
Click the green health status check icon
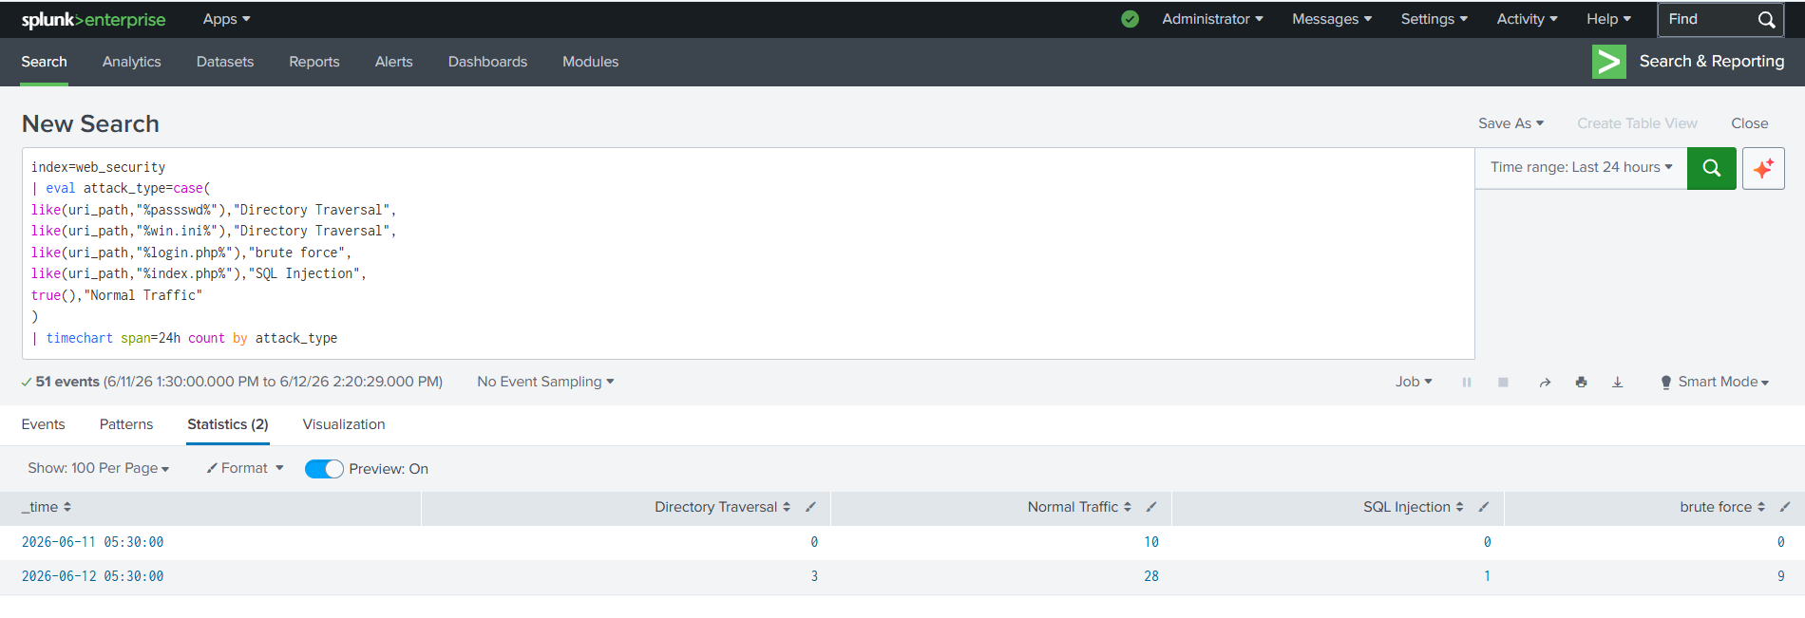[x=1130, y=19]
